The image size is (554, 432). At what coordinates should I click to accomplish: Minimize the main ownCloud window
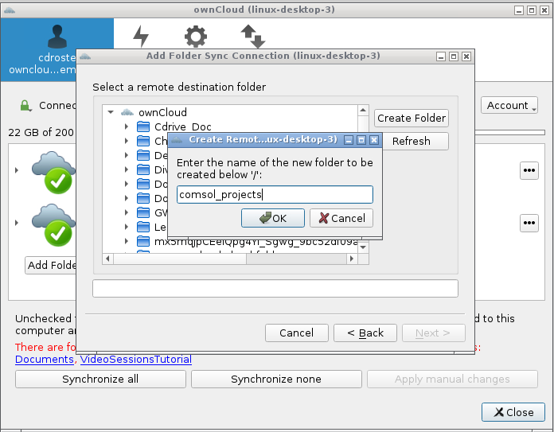coord(519,10)
